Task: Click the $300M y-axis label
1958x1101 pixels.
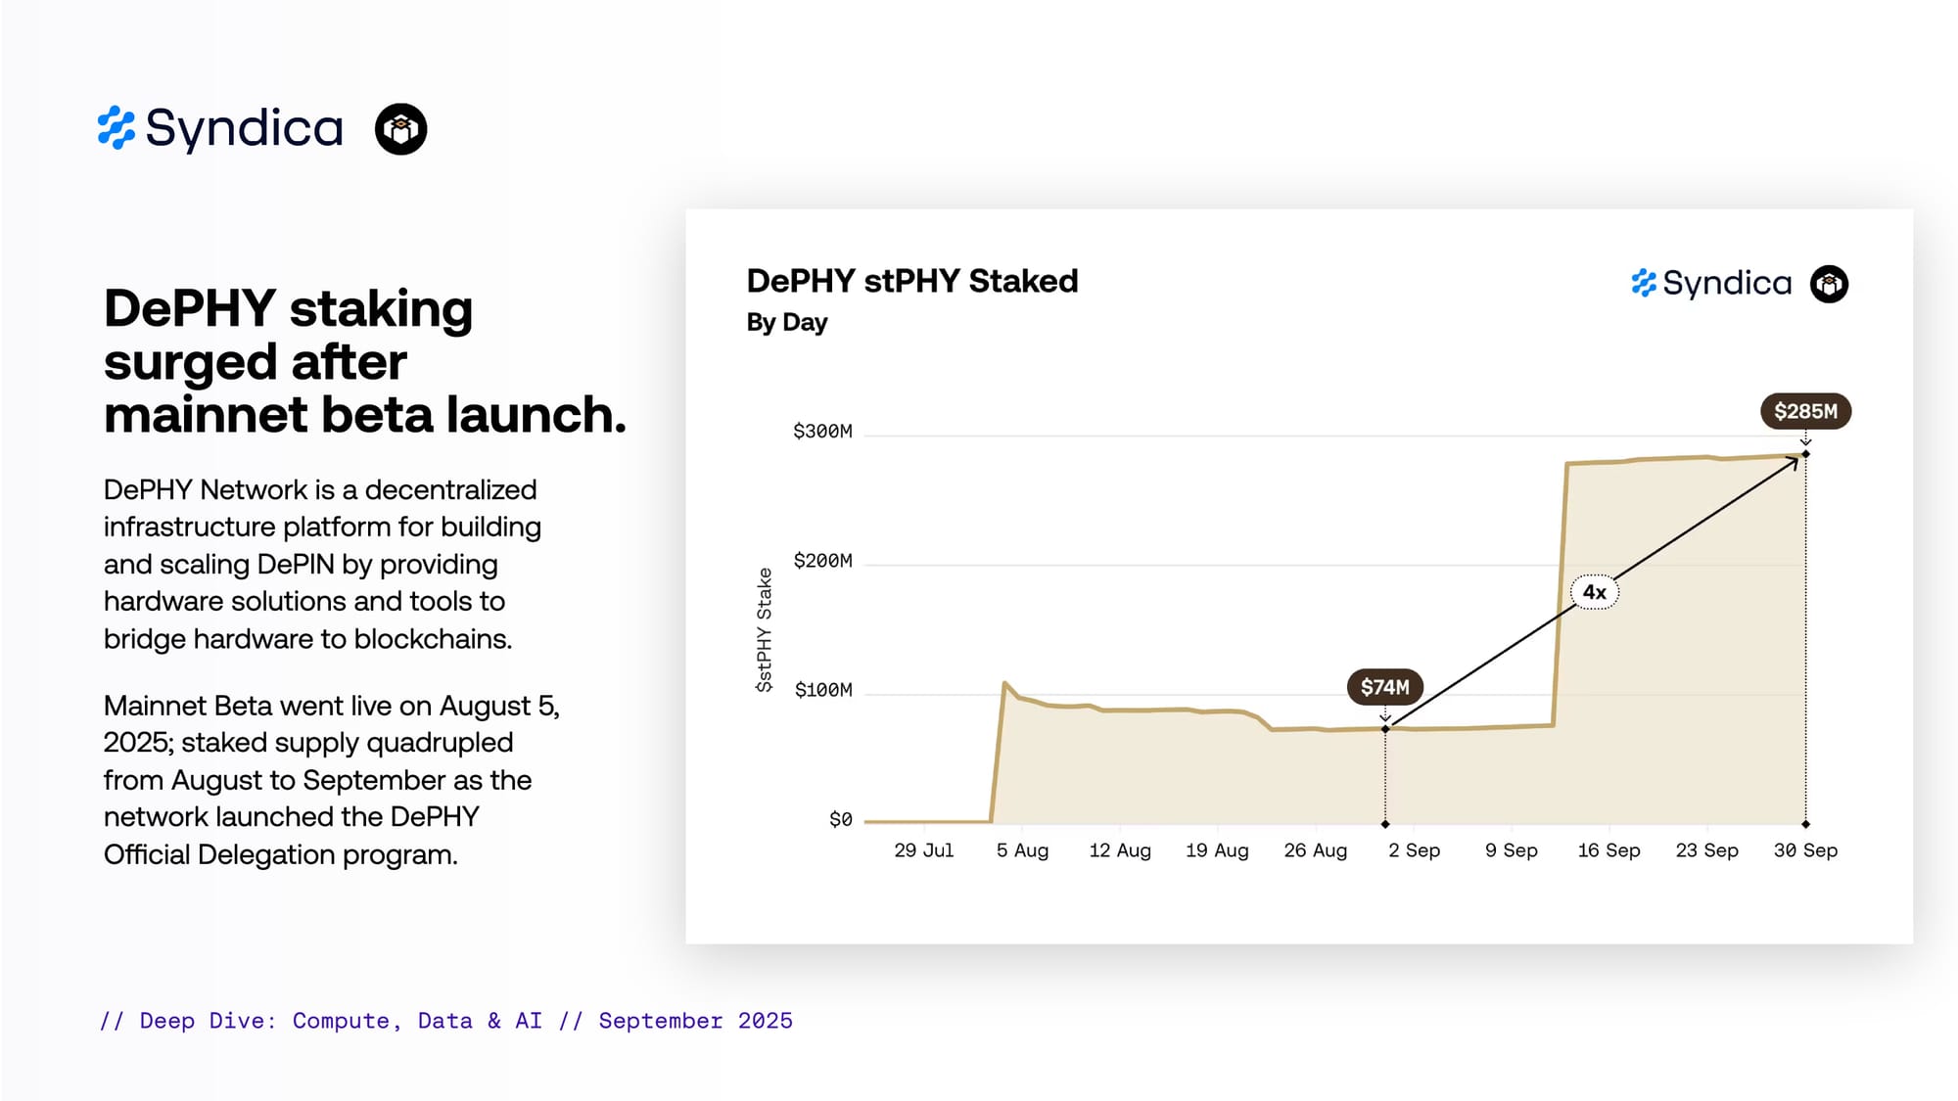Action: pos(822,432)
